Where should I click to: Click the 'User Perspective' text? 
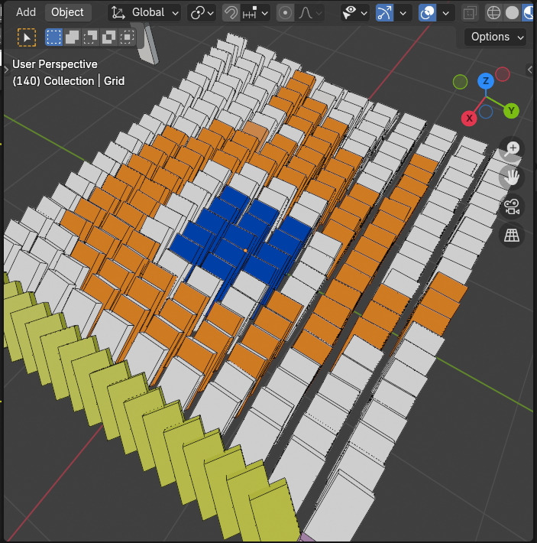[x=55, y=64]
